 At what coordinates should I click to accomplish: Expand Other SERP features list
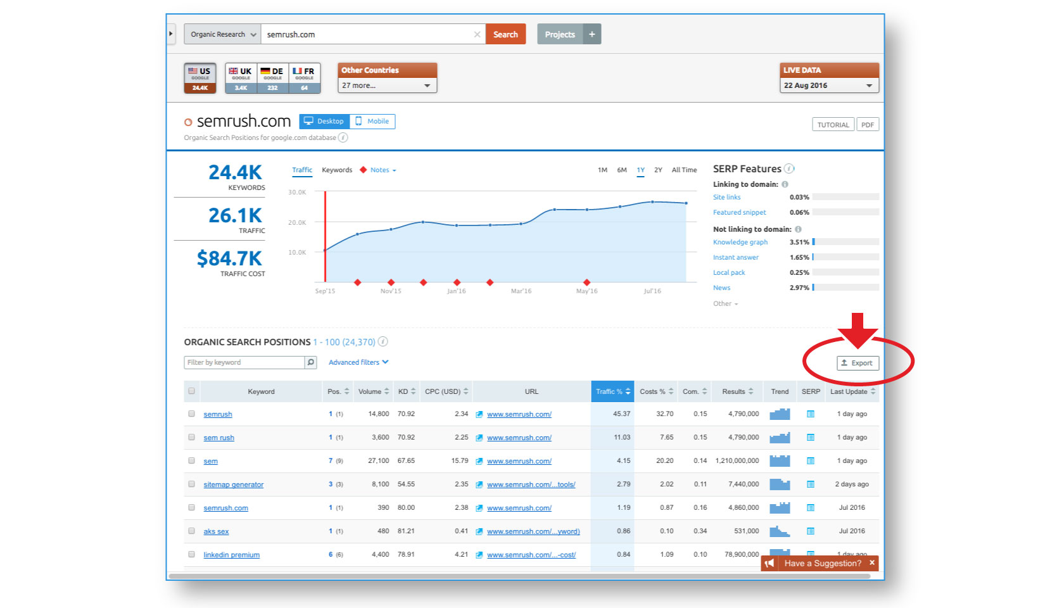tap(725, 303)
